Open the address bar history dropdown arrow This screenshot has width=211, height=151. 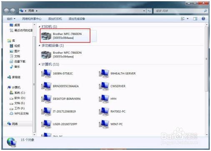click(144, 11)
